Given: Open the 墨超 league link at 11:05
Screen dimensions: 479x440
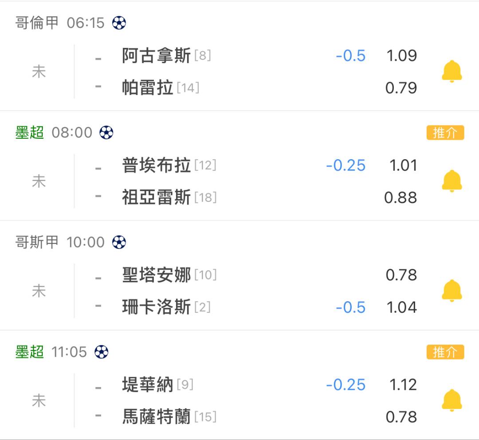Looking at the screenshot, I should click(30, 352).
